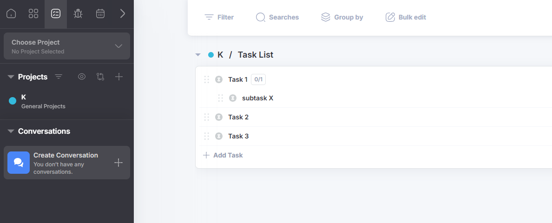Viewport: 552px width, 223px height.
Task: Toggle status circle of subtask X
Action: [233, 98]
